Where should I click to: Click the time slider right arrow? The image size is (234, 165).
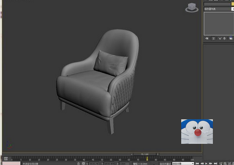pos(158,154)
